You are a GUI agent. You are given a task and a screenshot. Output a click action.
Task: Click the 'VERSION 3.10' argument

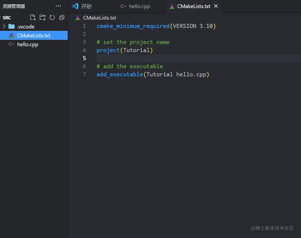[193, 26]
